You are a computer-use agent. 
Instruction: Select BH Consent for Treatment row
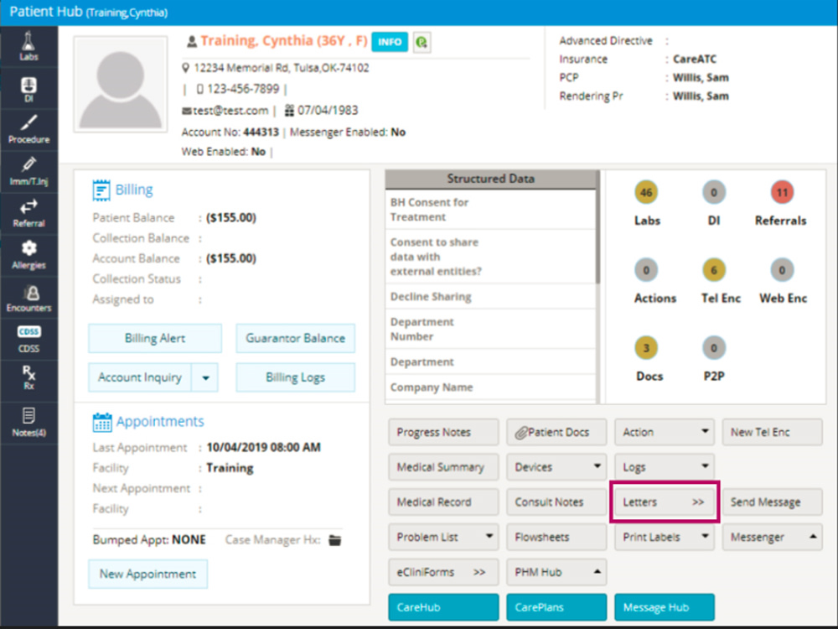490,210
